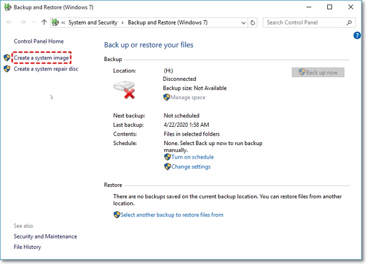
Task: Click the shield icon next to Change settings
Action: pyautogui.click(x=167, y=166)
